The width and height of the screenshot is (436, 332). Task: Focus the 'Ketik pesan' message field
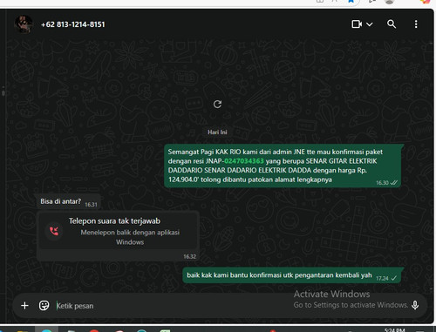click(x=174, y=306)
